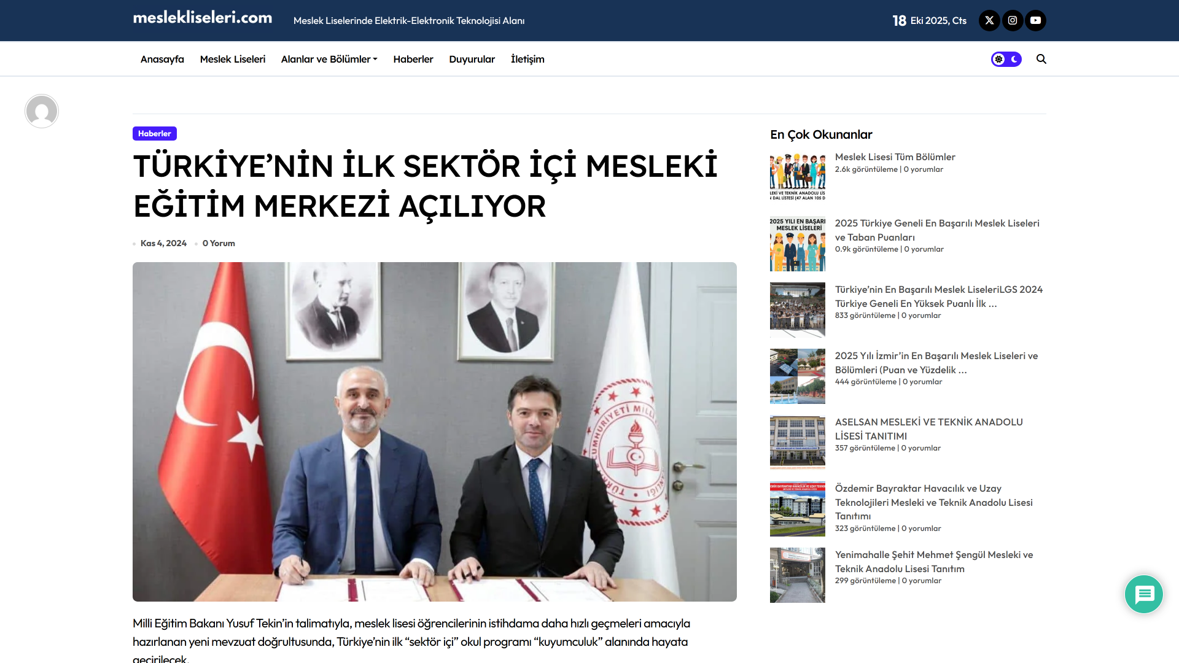Open the YouTube channel icon
Image resolution: width=1179 pixels, height=663 pixels.
pos(1035,20)
